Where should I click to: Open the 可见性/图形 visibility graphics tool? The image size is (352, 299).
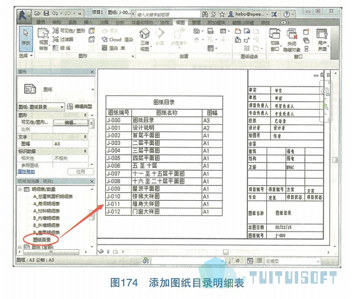point(69,31)
